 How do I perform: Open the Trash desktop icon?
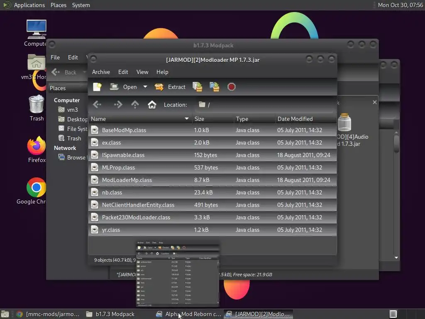pyautogui.click(x=37, y=104)
